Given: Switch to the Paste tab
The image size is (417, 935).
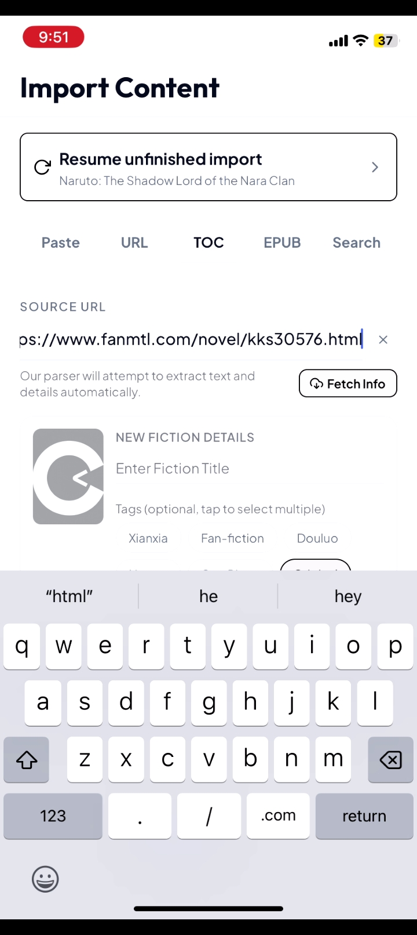Looking at the screenshot, I should [x=61, y=242].
